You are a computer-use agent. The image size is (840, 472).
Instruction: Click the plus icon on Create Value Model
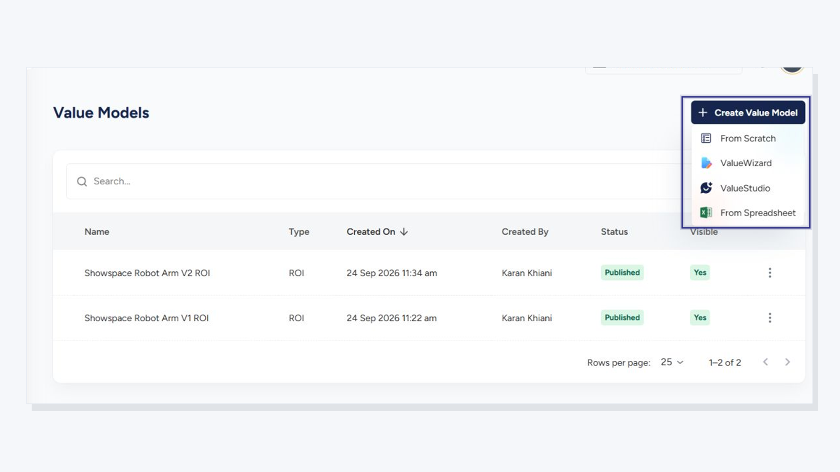point(702,113)
